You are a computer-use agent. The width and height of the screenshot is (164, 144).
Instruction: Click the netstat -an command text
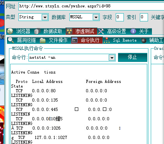pyautogui.click(x=42, y=58)
